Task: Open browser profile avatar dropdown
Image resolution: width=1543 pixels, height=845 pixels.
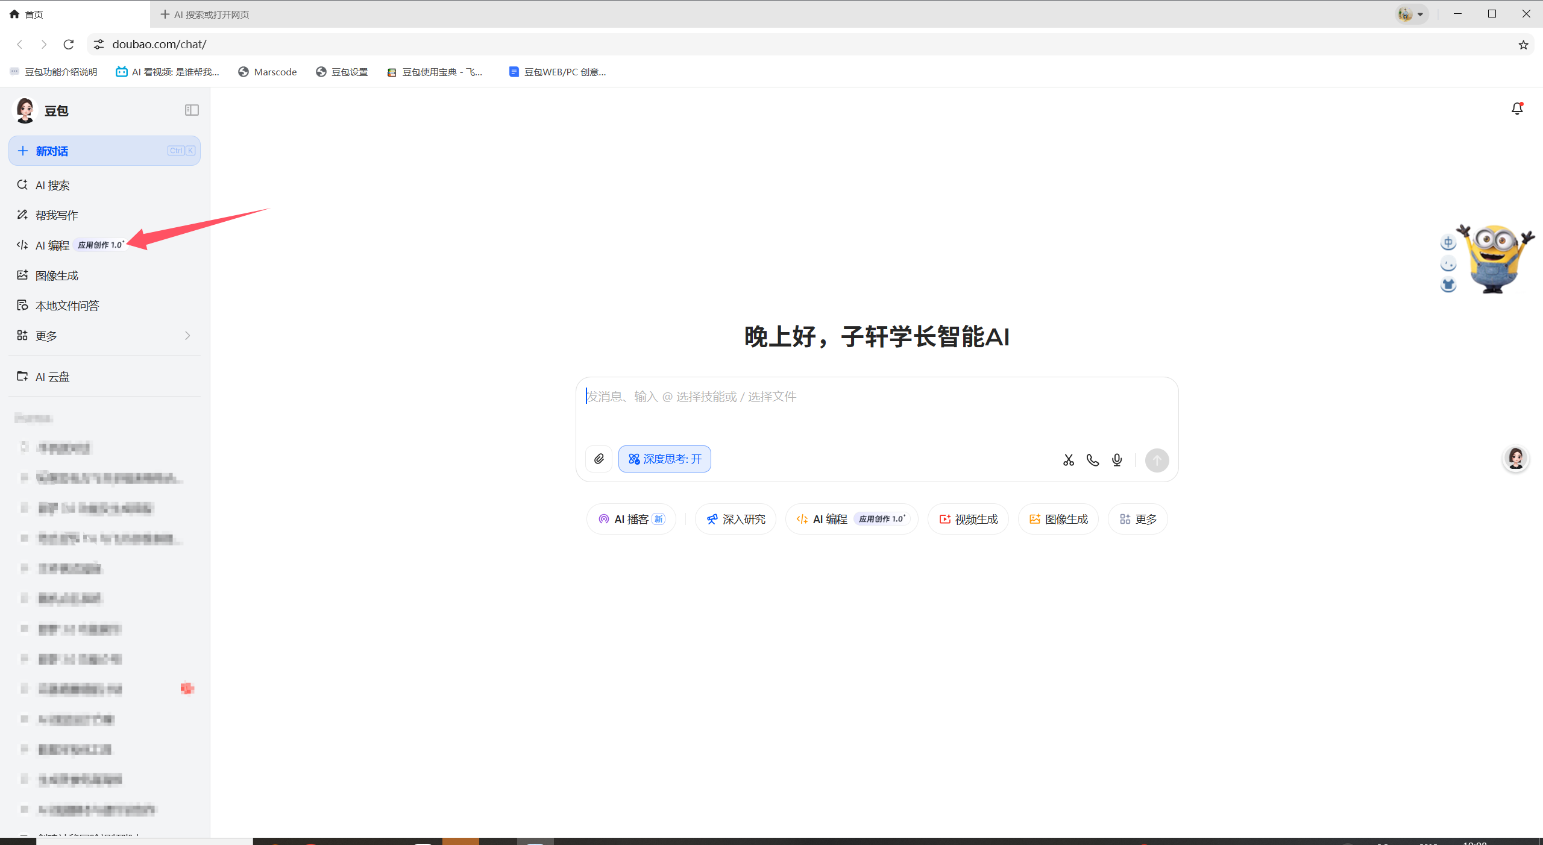Action: [1412, 14]
